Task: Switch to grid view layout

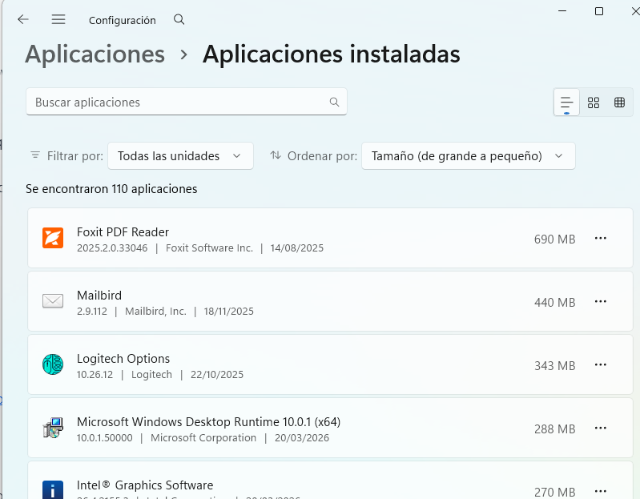Action: click(x=593, y=103)
